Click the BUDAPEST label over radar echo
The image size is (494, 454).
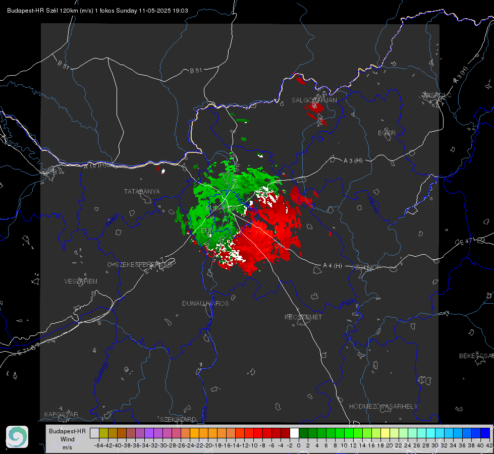pyautogui.click(x=222, y=208)
